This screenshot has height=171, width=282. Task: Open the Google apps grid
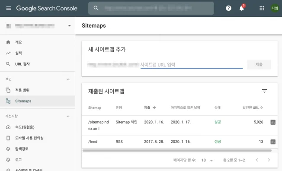[262, 8]
